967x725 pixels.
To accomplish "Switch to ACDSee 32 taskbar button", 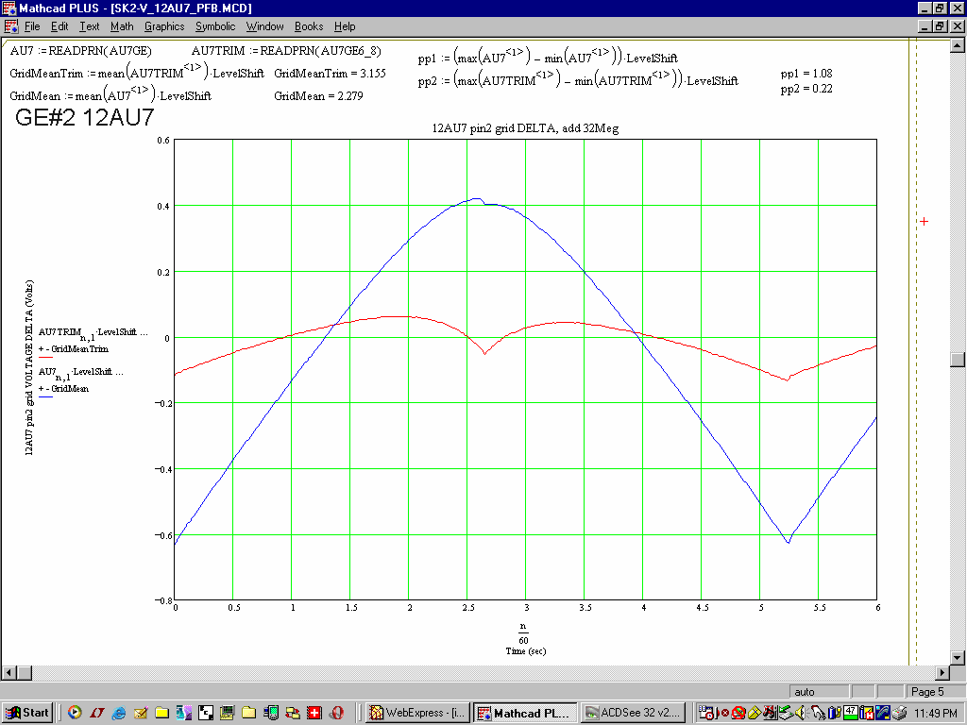I will click(633, 713).
